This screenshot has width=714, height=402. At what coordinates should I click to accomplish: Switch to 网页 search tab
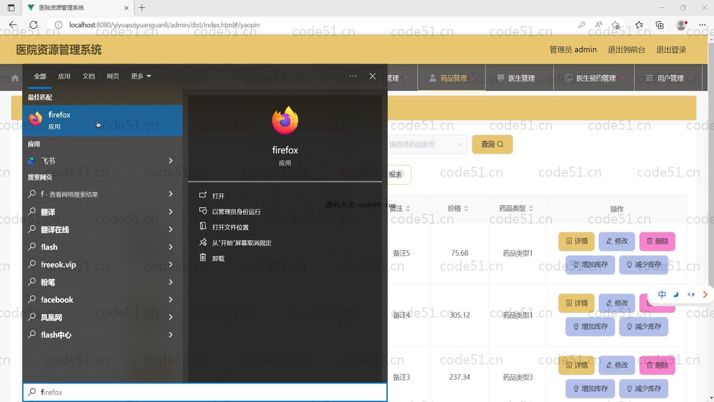[x=113, y=76]
